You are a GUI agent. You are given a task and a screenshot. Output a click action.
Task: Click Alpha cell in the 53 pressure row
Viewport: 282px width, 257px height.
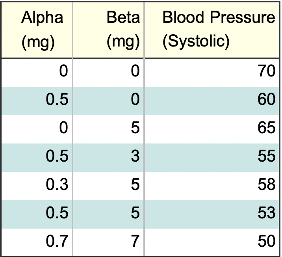58,213
